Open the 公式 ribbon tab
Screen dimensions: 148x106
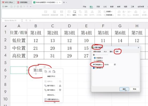(x=105, y=7)
